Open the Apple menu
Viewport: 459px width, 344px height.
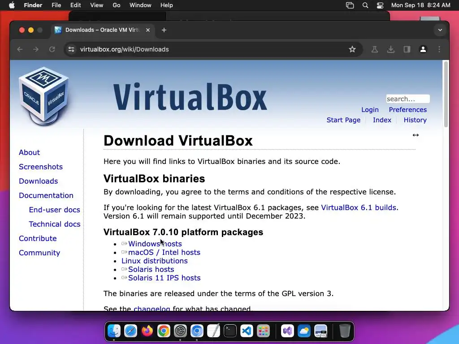coord(12,5)
